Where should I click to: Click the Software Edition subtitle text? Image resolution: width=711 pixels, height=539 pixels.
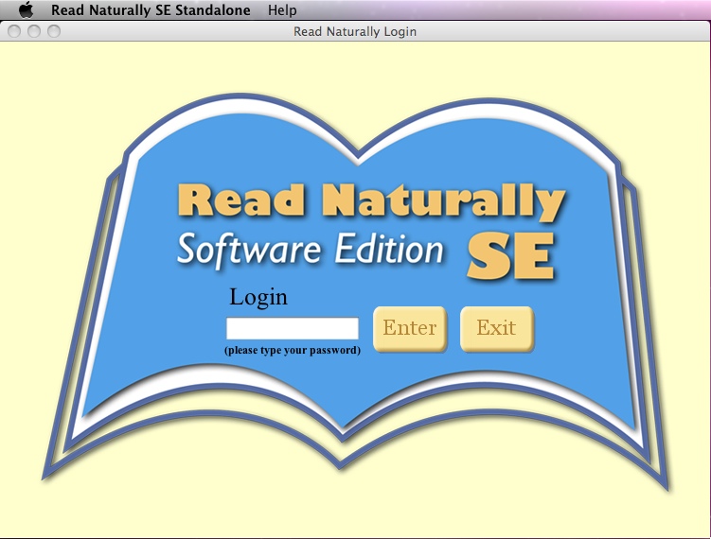(x=310, y=250)
